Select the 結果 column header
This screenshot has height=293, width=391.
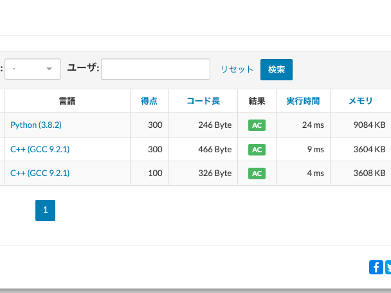coord(257,101)
